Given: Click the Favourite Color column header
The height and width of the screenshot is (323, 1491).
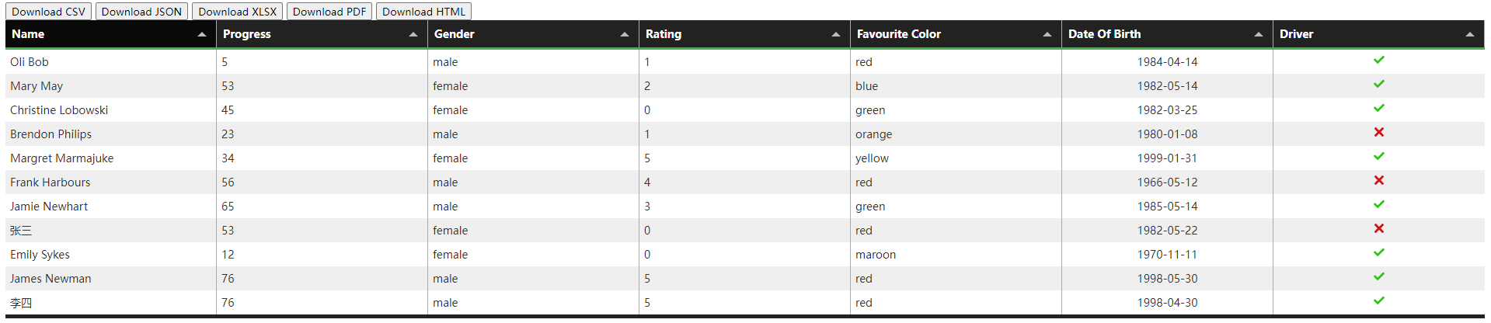Looking at the screenshot, I should click(x=899, y=34).
